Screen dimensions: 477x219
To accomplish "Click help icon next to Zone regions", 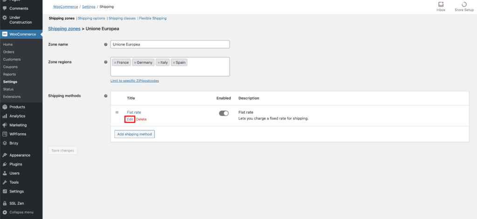I will pos(106,62).
